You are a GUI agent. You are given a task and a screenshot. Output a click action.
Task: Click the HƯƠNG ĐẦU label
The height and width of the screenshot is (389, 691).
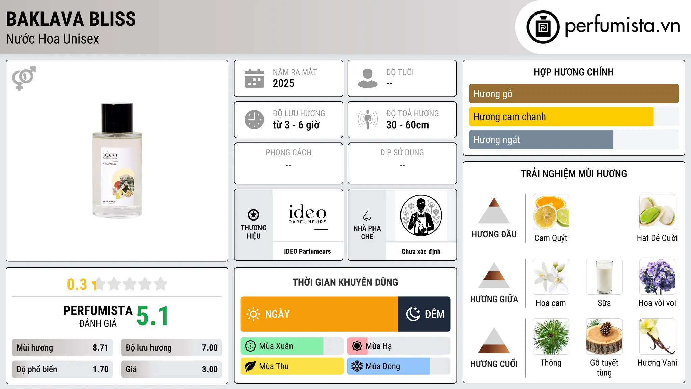(x=494, y=234)
